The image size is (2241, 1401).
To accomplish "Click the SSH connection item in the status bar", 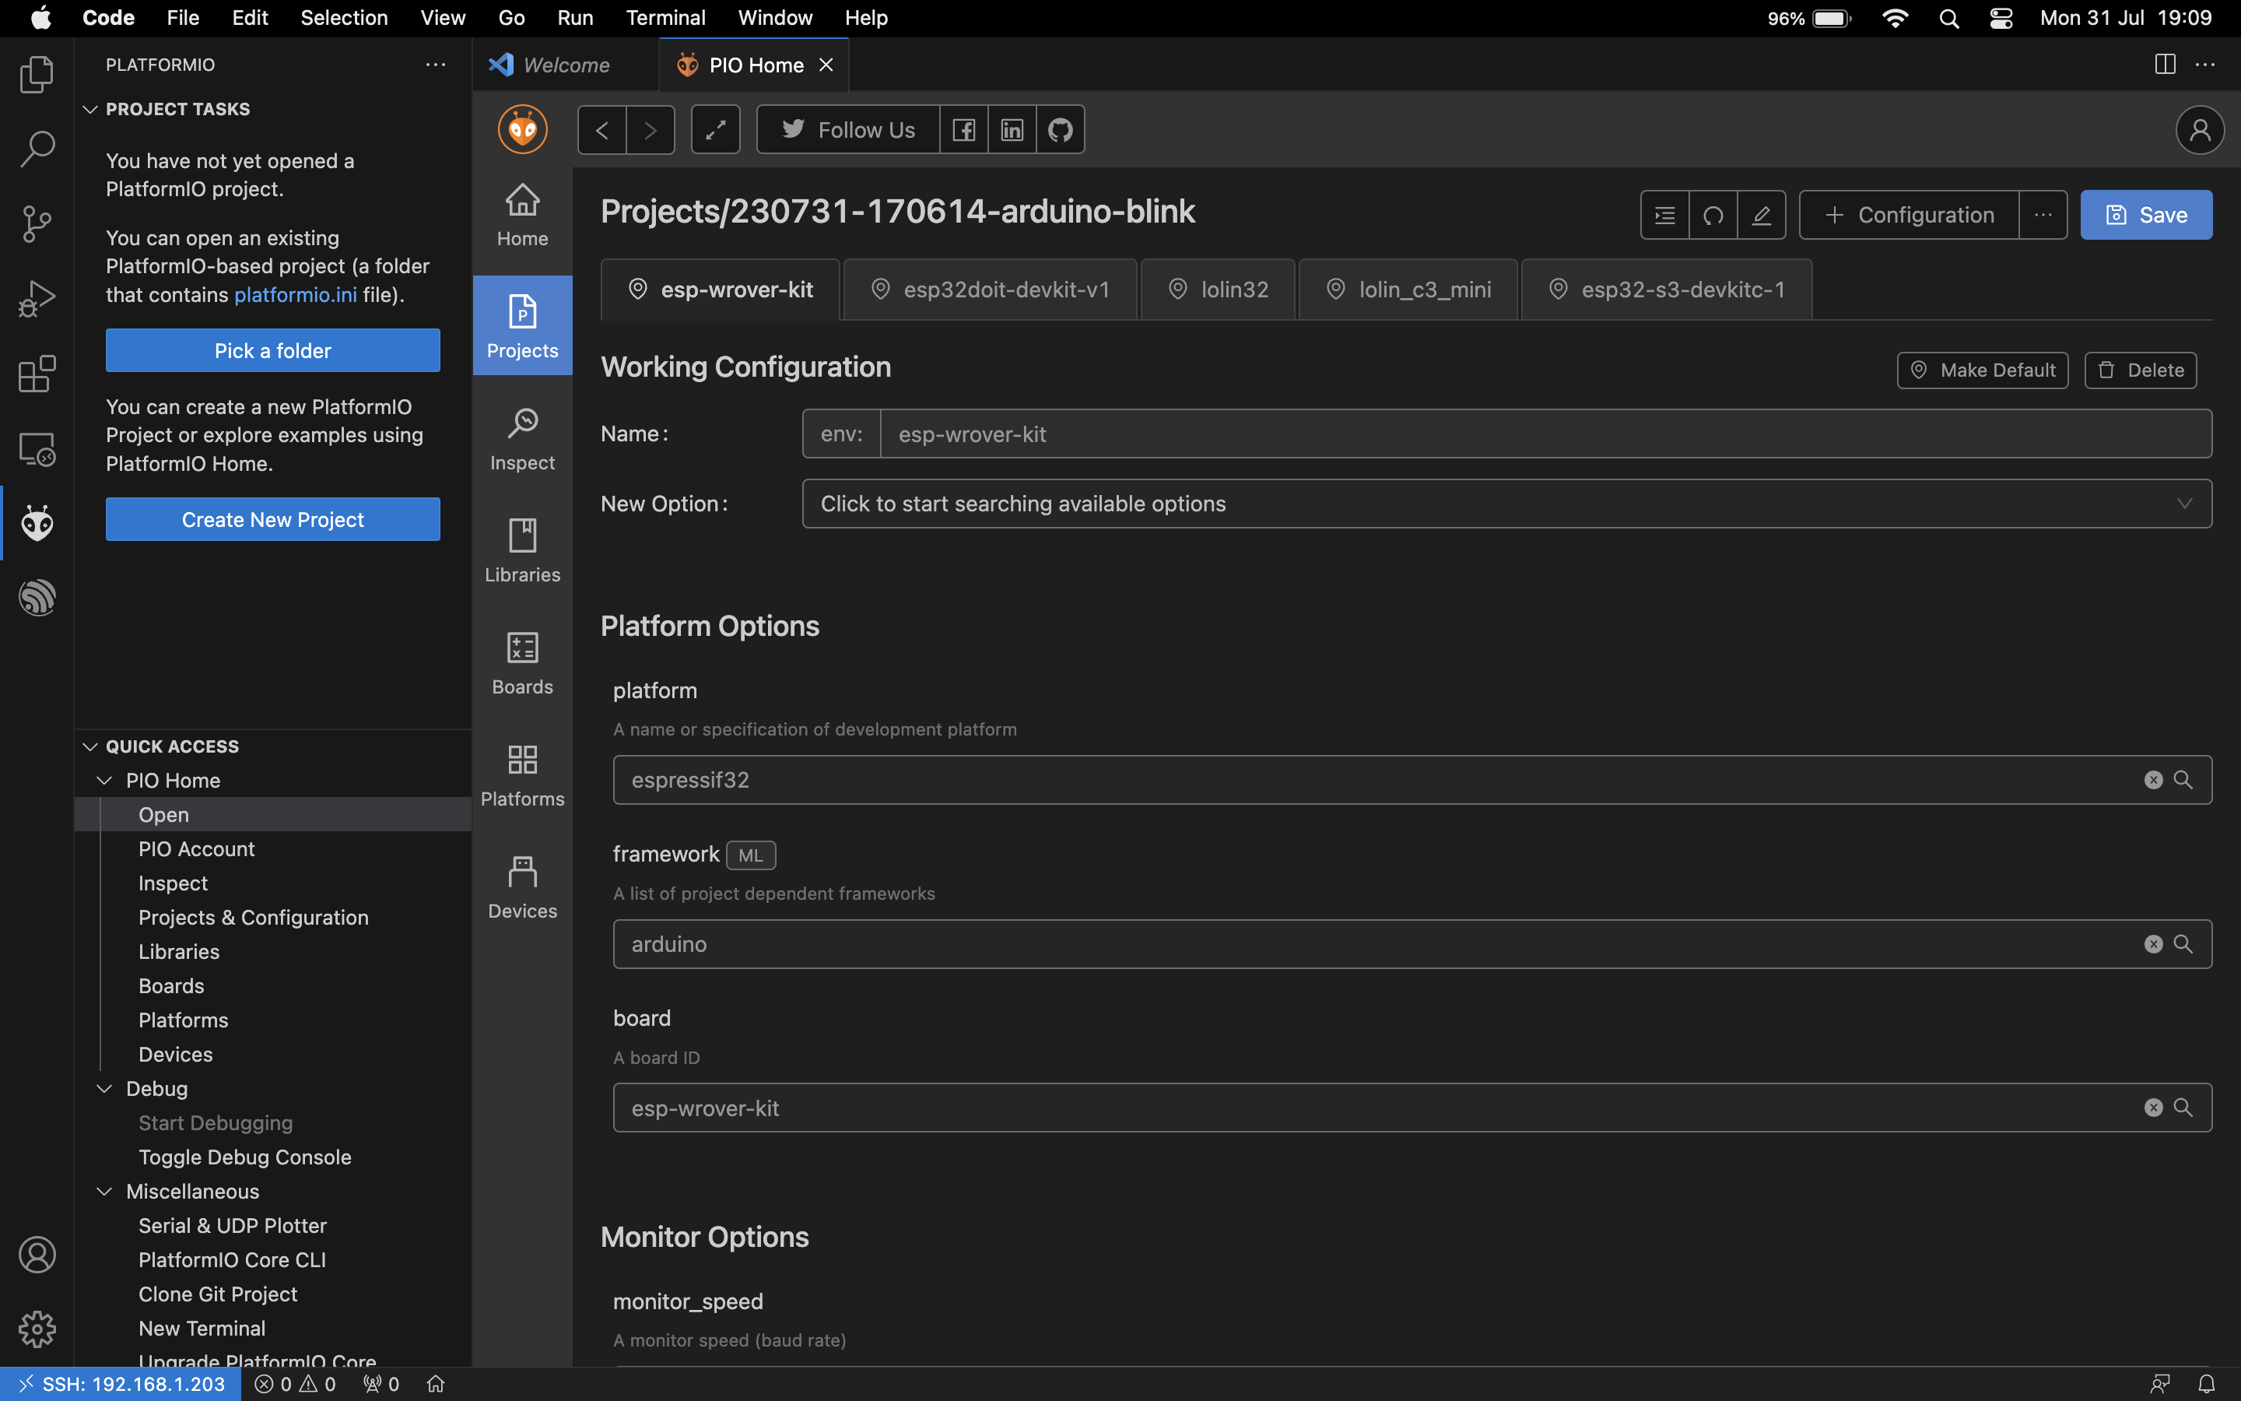I will click(123, 1382).
